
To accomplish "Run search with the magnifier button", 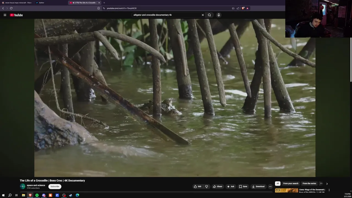I will (209, 15).
